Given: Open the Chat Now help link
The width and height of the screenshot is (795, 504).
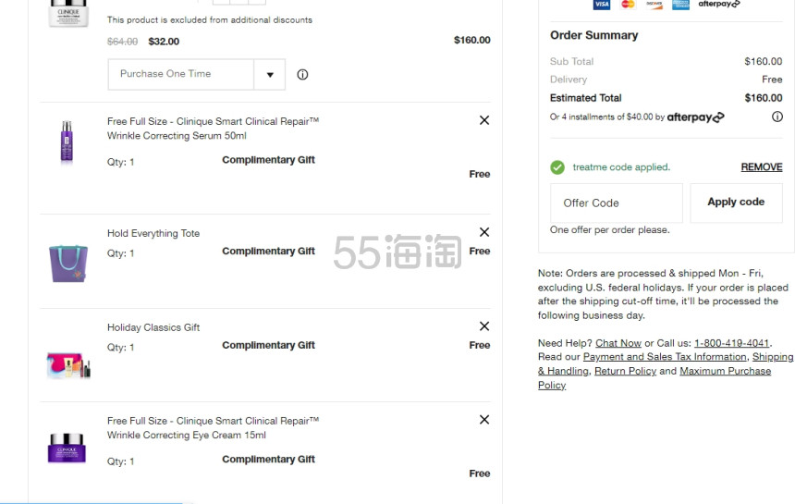Looking at the screenshot, I should click(x=618, y=343).
